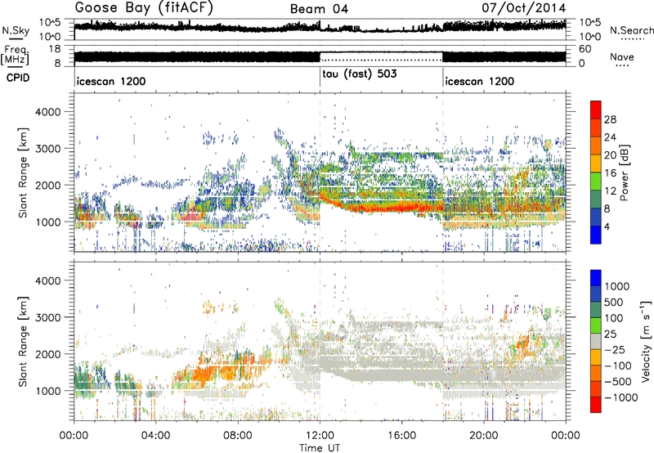Viewport: 654px width, 453px height.
Task: Click the '20:00' time axis tick label
Action: (484, 436)
